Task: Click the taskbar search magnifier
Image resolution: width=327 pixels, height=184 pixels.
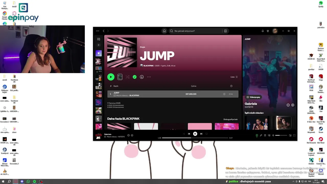Action: click(x=9, y=181)
